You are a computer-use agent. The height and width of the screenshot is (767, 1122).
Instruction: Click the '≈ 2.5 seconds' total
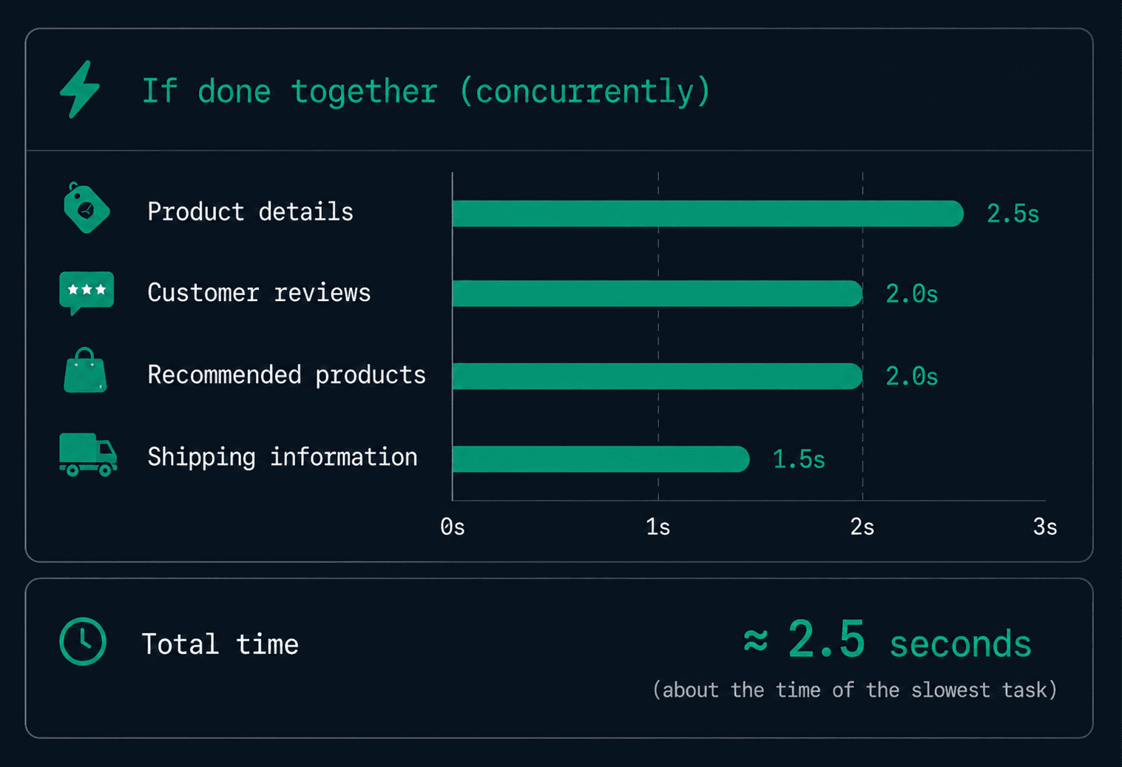[x=888, y=640]
